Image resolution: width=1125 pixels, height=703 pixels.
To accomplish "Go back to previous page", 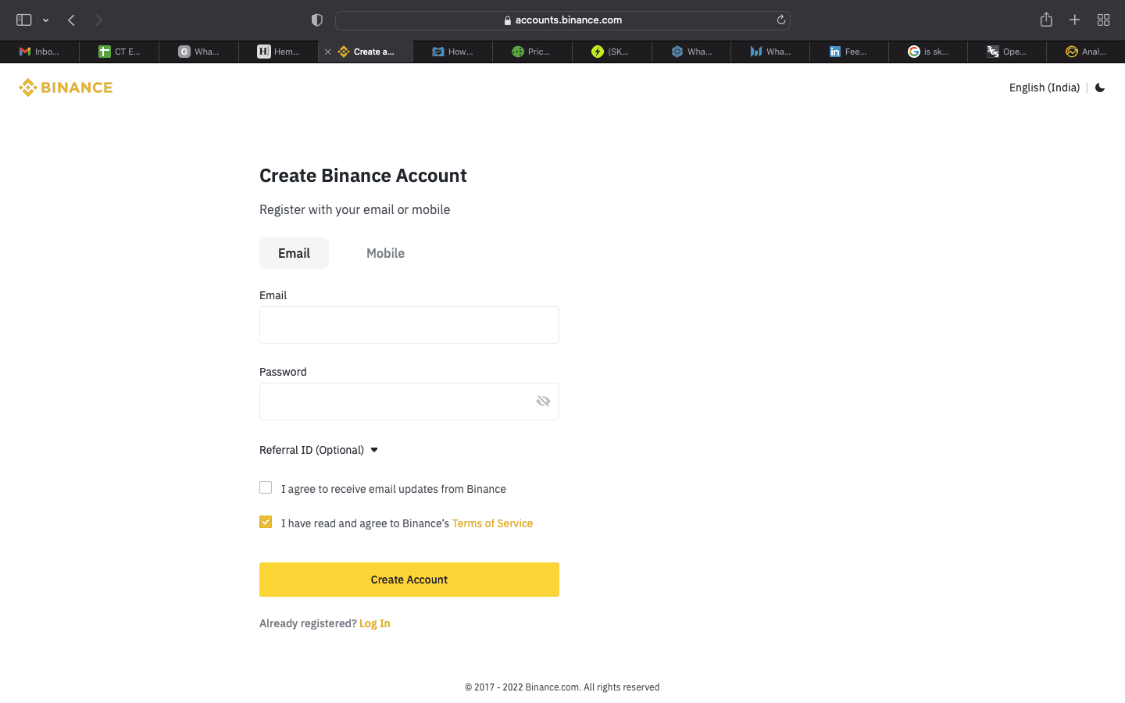I will pos(71,20).
